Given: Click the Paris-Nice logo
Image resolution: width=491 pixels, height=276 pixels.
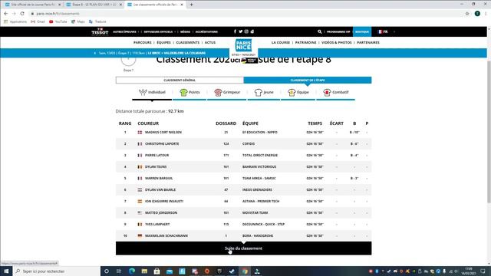Looking at the screenshot, I should (244, 46).
